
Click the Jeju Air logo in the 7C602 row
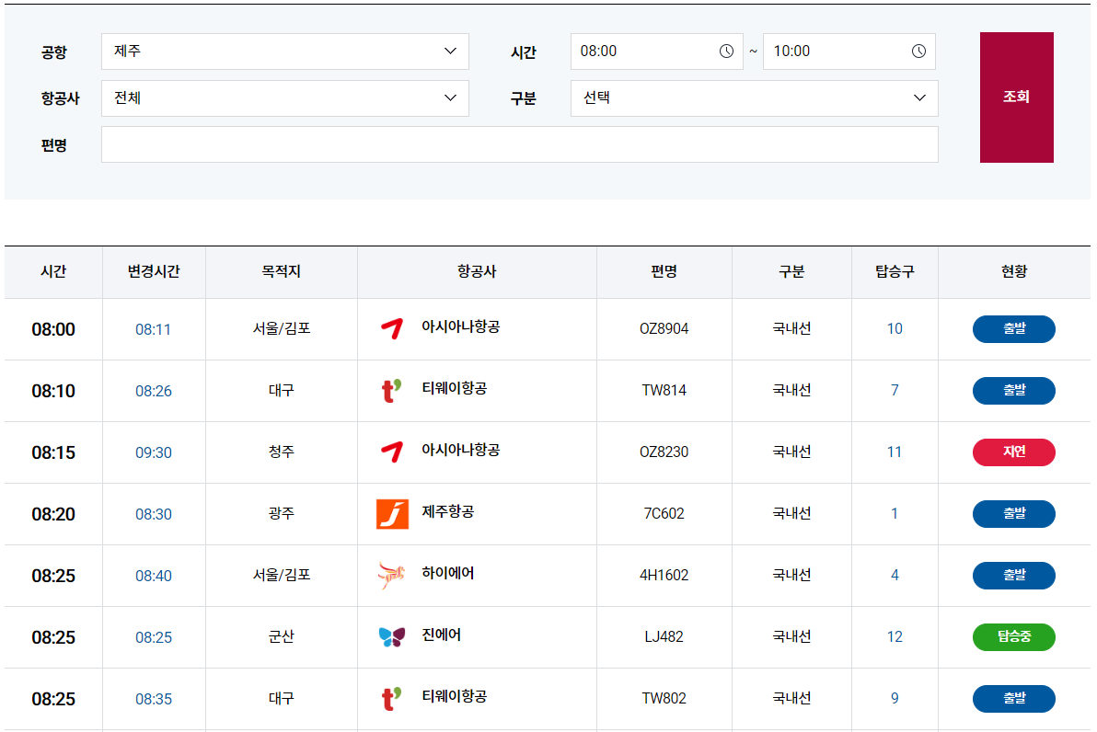(392, 514)
